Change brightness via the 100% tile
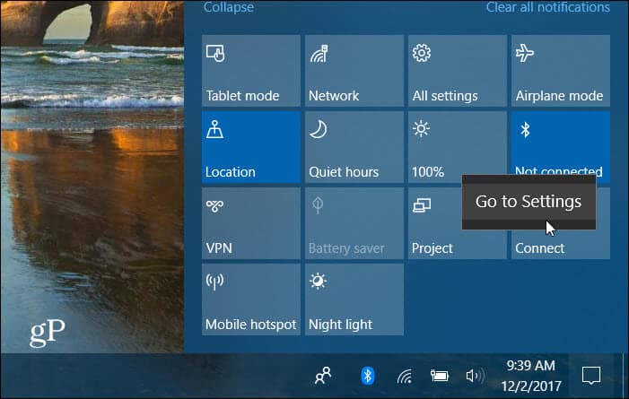The width and height of the screenshot is (629, 399). coord(458,147)
